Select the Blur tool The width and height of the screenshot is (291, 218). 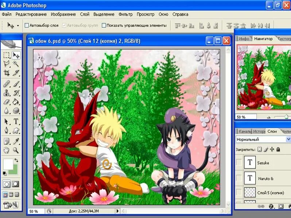(x=7, y=110)
